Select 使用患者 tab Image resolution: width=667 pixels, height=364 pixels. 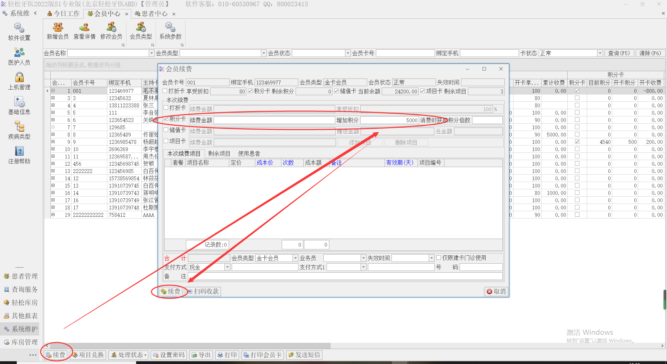pyautogui.click(x=249, y=154)
